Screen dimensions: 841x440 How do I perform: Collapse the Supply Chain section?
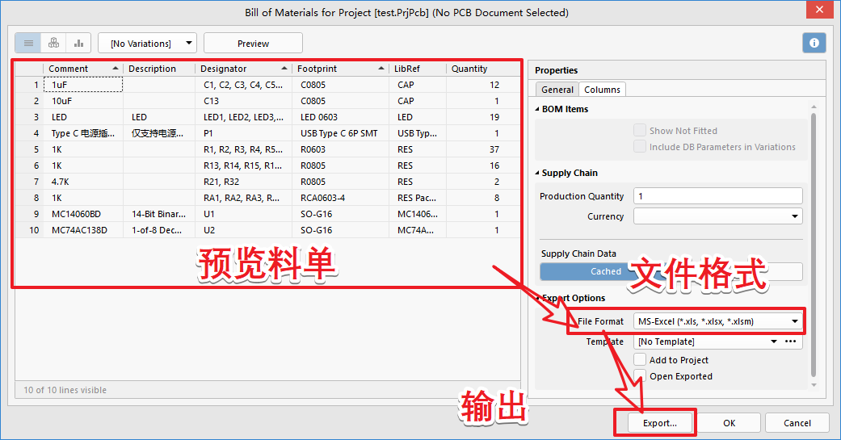538,173
